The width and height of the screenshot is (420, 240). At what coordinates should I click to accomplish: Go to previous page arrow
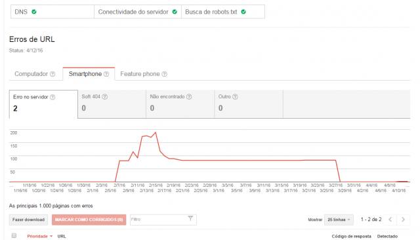[x=390, y=220]
